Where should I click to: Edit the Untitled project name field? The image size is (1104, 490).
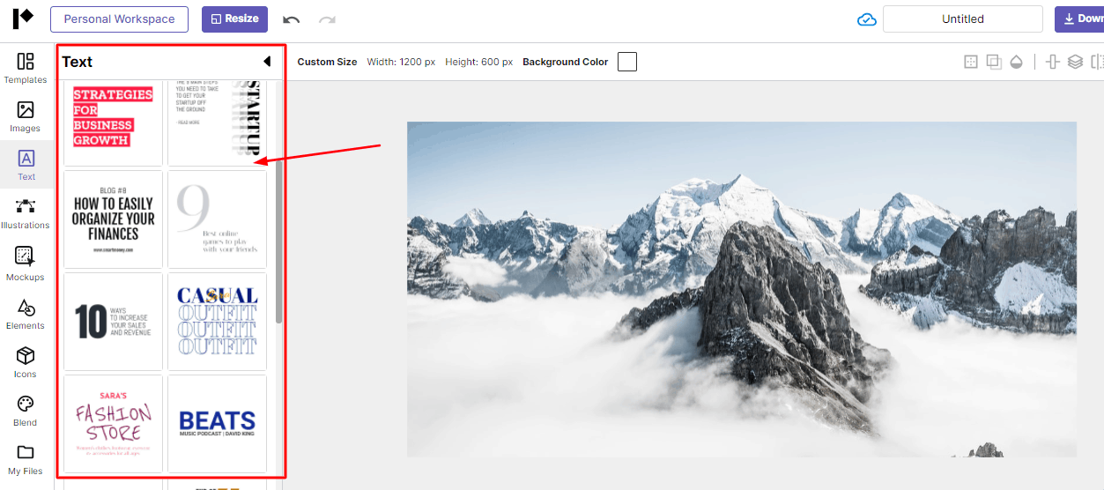click(963, 19)
